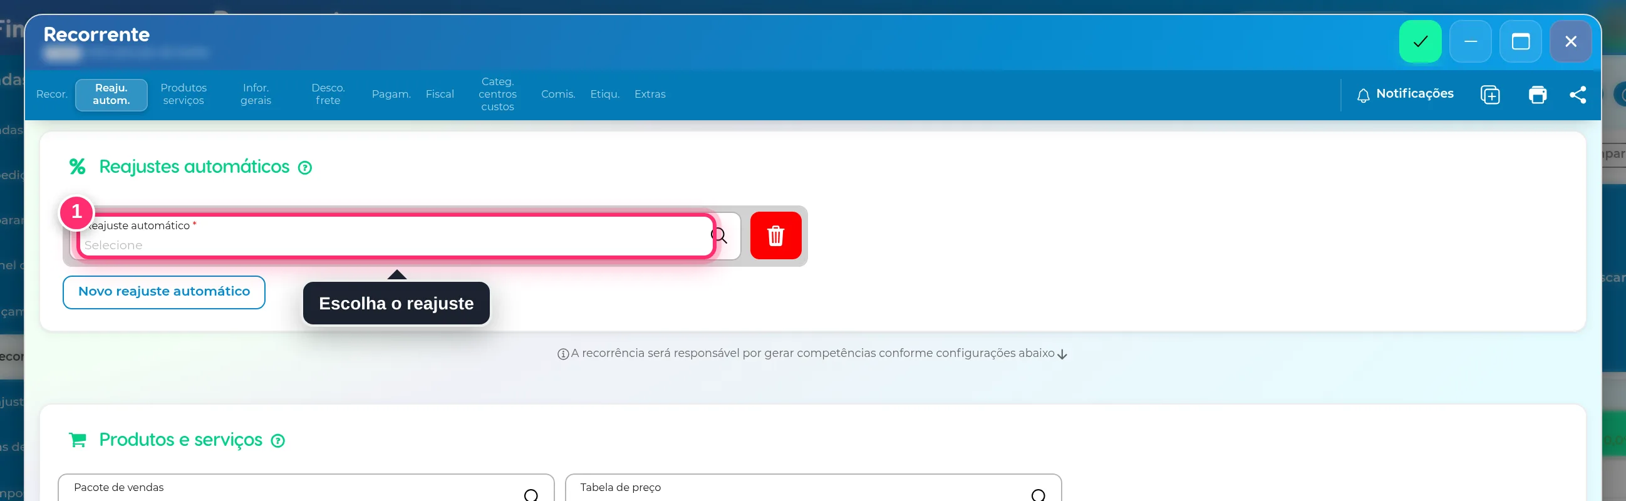The height and width of the screenshot is (501, 1626).
Task: Delete the reajuste with red trash button
Action: tap(775, 235)
